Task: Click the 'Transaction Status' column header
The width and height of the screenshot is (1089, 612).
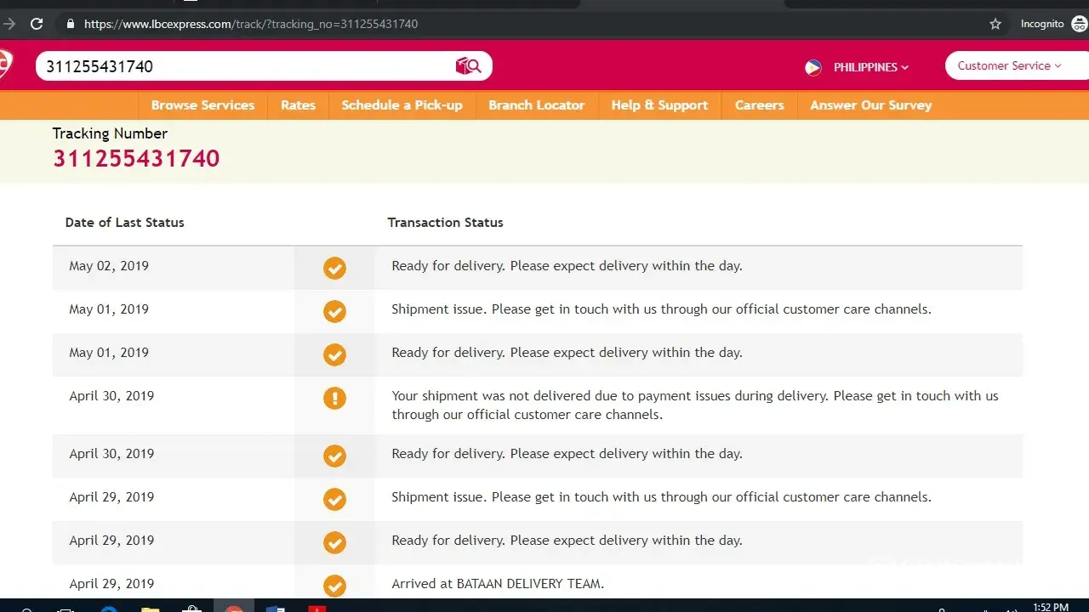Action: tap(445, 223)
